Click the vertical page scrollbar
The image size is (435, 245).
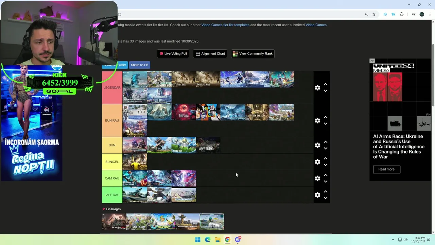coord(433,75)
